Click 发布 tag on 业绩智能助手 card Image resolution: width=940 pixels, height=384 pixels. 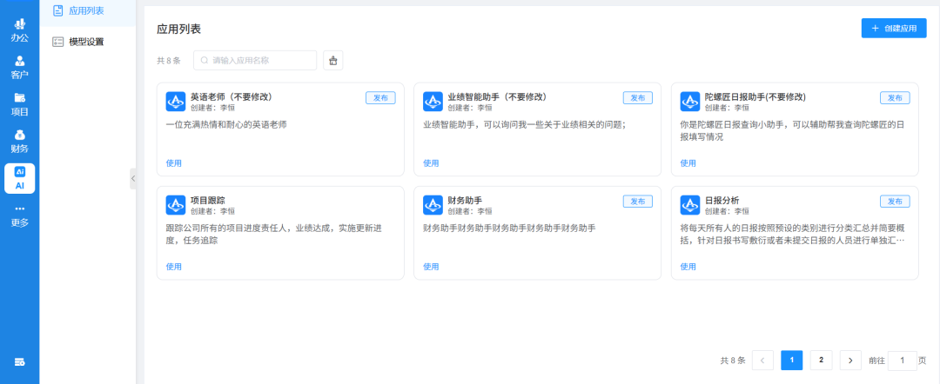click(638, 98)
